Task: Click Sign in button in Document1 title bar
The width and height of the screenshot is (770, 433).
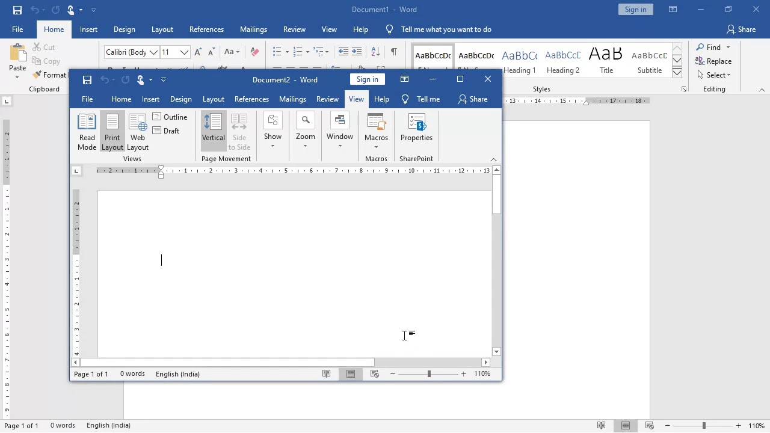Action: (x=635, y=10)
